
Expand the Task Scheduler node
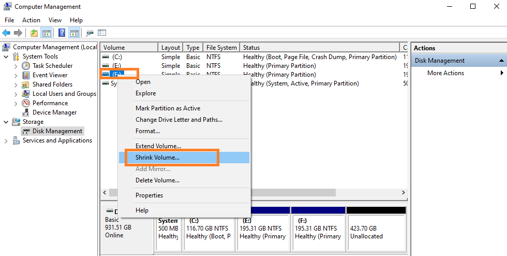(x=16, y=66)
